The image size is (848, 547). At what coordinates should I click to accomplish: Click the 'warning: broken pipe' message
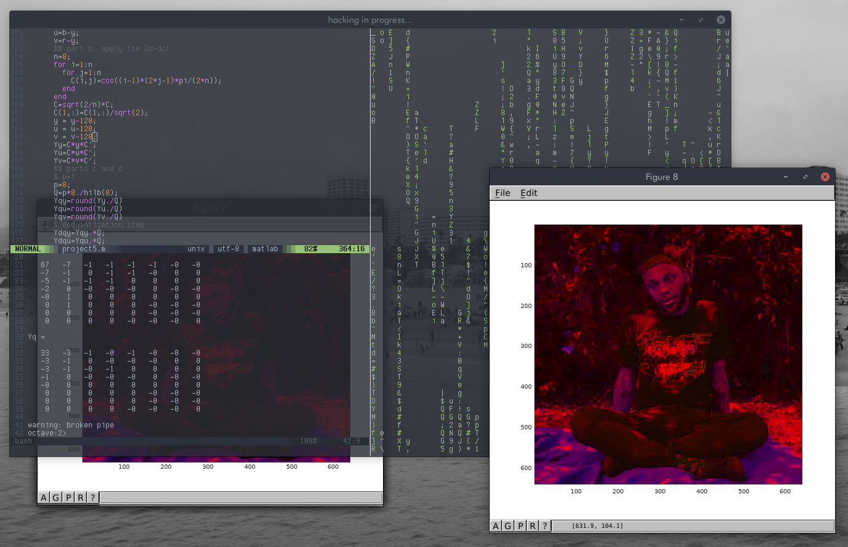(71, 425)
